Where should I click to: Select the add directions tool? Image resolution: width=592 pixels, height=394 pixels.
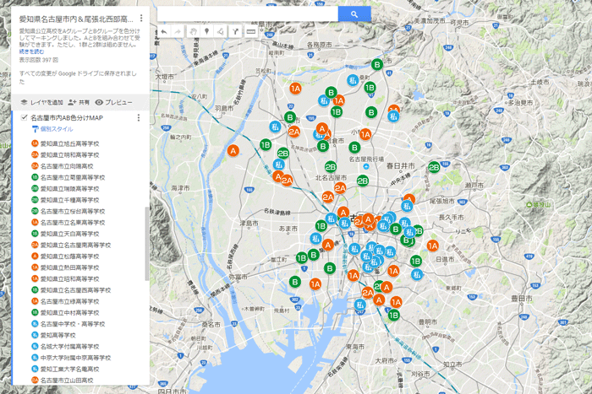(x=235, y=32)
